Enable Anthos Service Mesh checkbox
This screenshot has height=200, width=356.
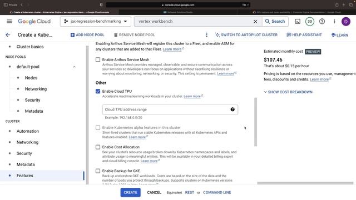98,59
